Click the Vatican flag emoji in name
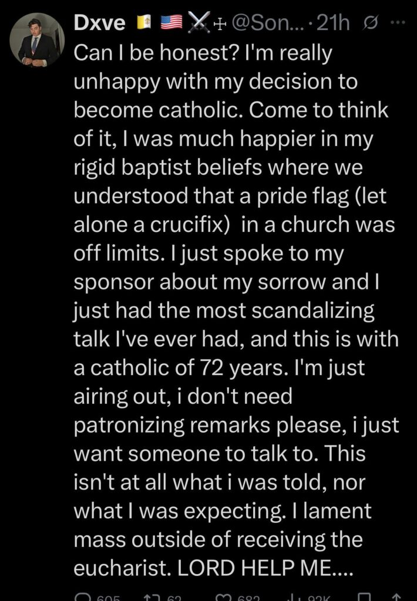Screen dimensions: 417x601 [x=142, y=23]
